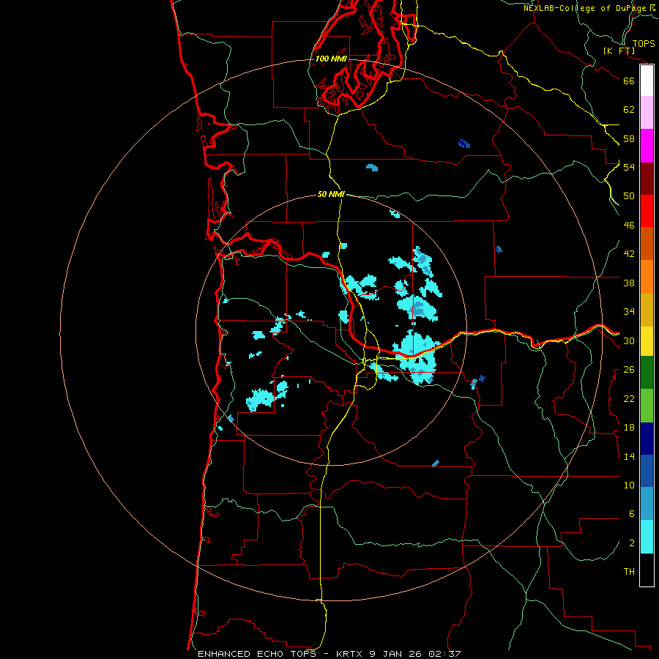Click the 'ENHANCED ECHO TOPS' caption text
Viewport: 659px width, 659px height.
pos(256,654)
